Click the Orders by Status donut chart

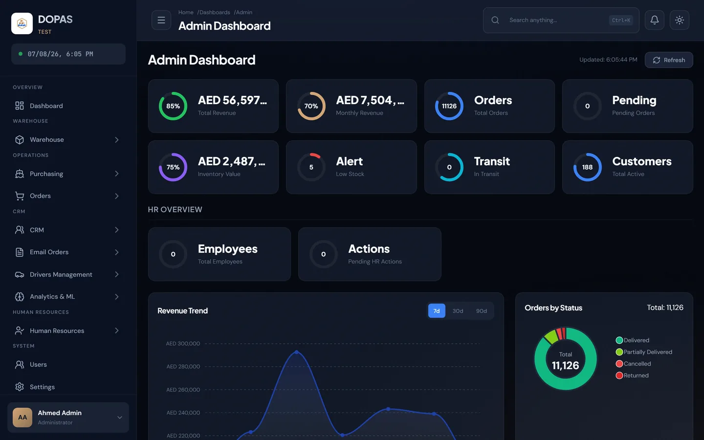pos(566,359)
